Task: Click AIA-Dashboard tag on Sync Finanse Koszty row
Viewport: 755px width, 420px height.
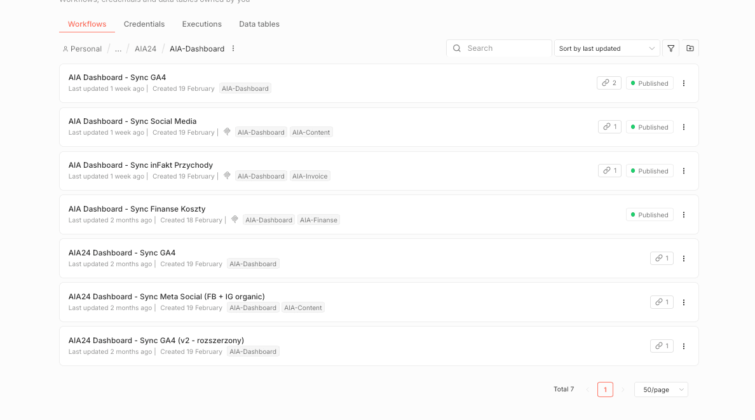Action: coord(269,220)
